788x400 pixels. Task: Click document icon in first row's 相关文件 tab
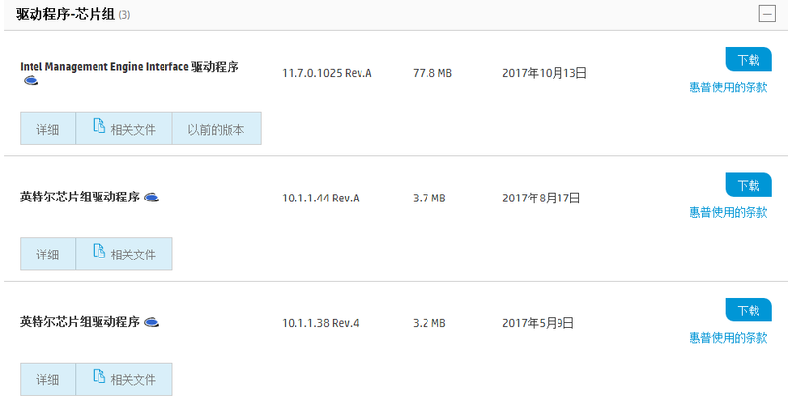pyautogui.click(x=98, y=126)
